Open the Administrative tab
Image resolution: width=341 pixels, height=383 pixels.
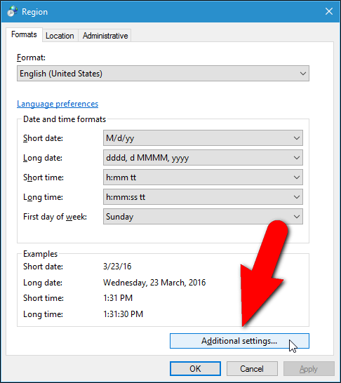coord(105,36)
